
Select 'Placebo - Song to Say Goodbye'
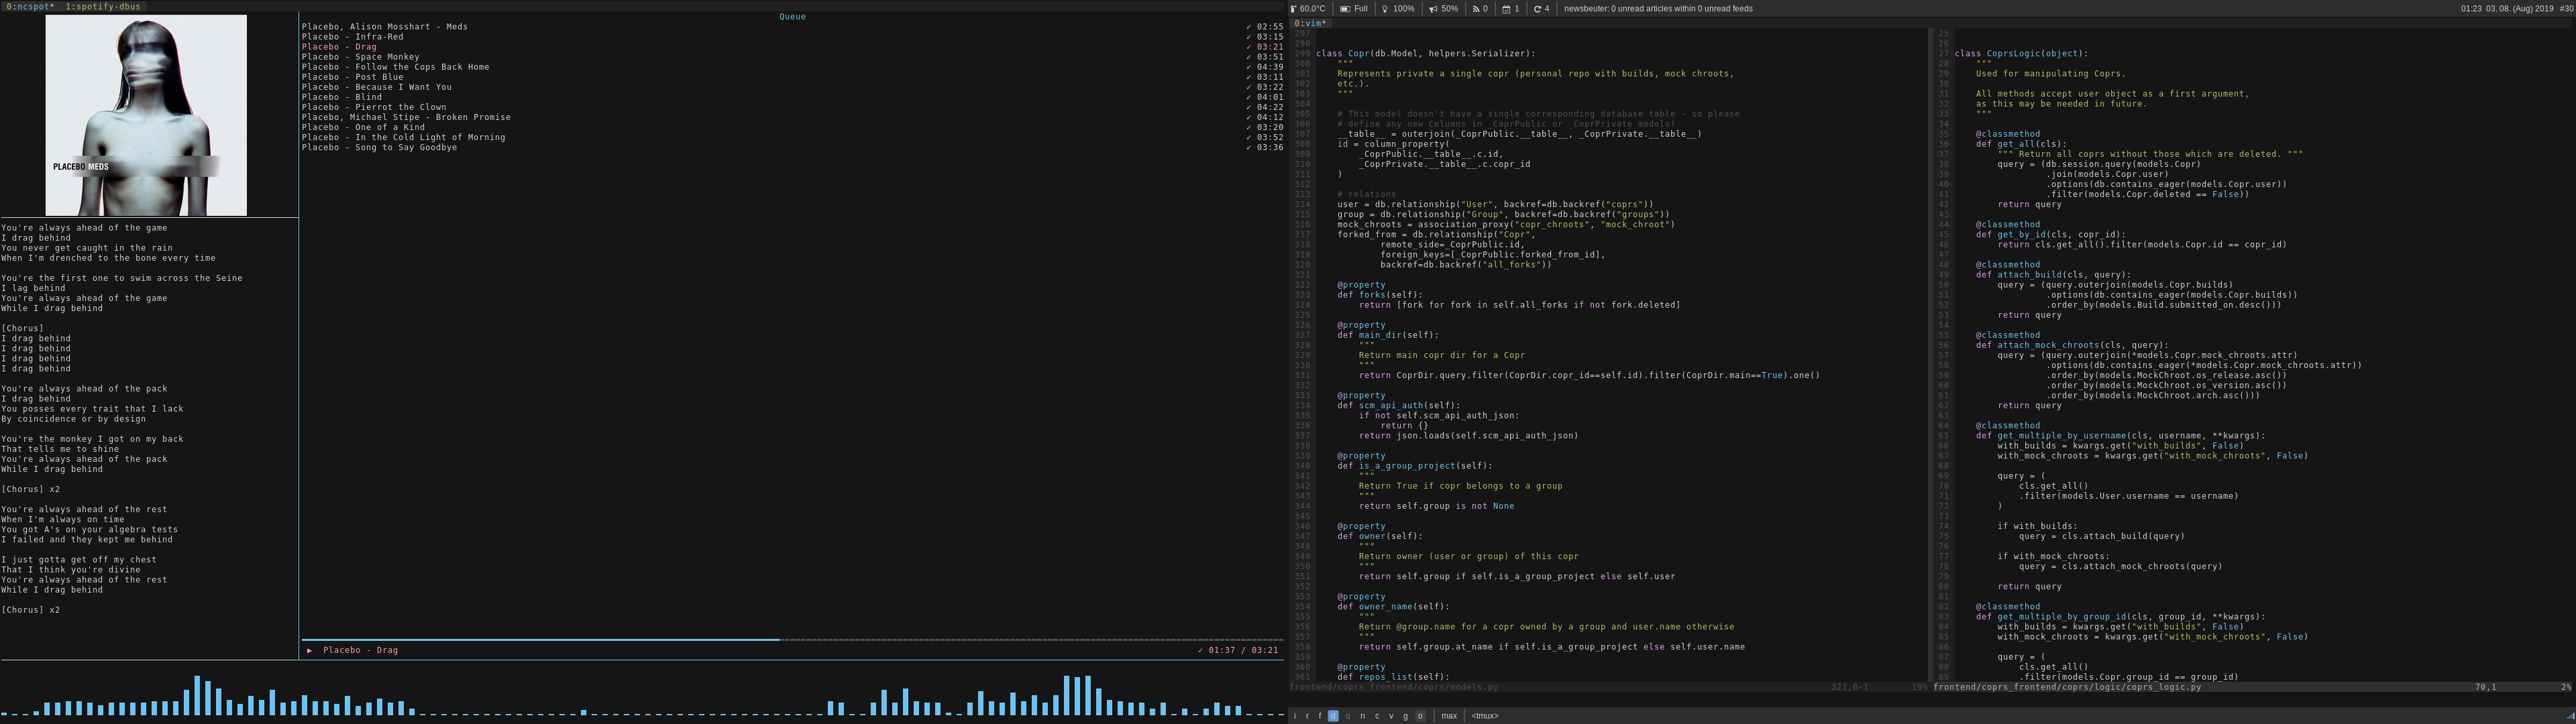379,147
